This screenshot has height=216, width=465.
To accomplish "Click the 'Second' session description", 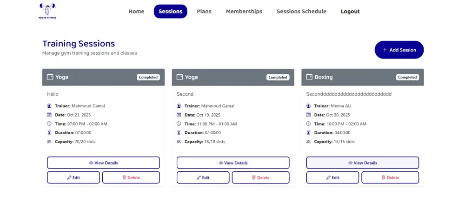I will point(185,94).
